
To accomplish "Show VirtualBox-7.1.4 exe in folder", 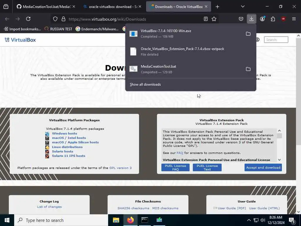I will [248, 34].
